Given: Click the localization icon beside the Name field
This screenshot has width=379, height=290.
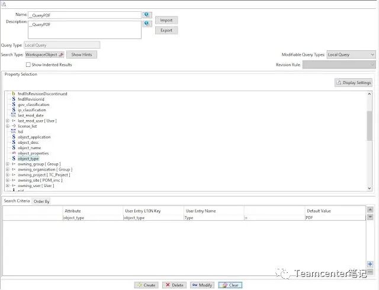Looking at the screenshot, I should [x=147, y=15].
